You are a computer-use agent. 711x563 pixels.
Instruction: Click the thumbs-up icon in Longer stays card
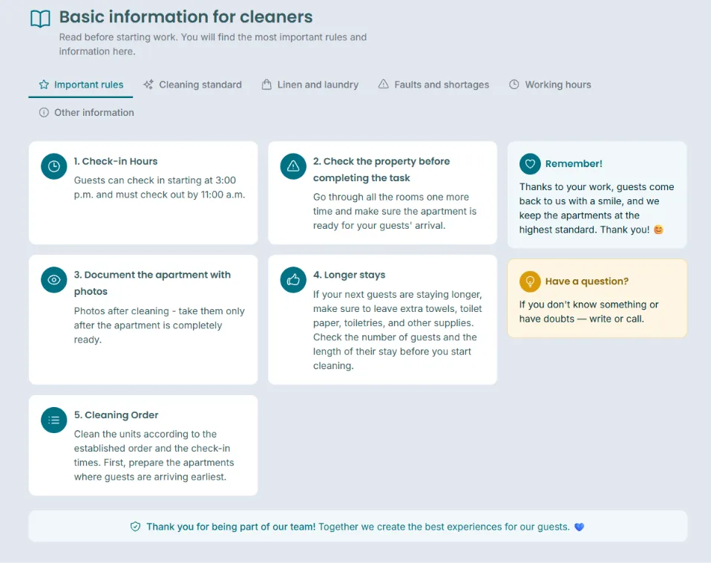coord(293,280)
